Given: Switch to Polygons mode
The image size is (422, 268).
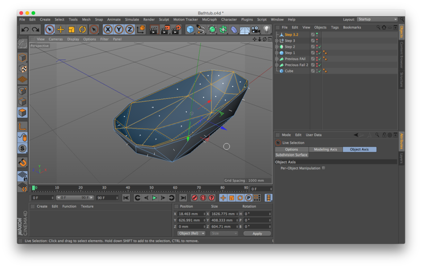Looking at the screenshot, I should click(x=23, y=113).
